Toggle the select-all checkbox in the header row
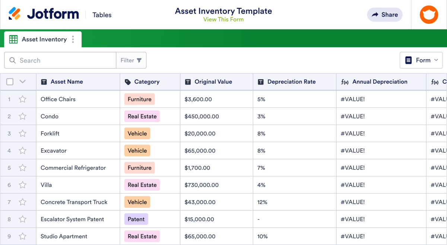Image resolution: width=447 pixels, height=245 pixels. click(x=10, y=82)
